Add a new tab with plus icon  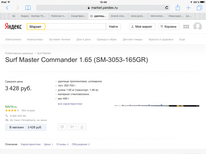[x=188, y=8]
